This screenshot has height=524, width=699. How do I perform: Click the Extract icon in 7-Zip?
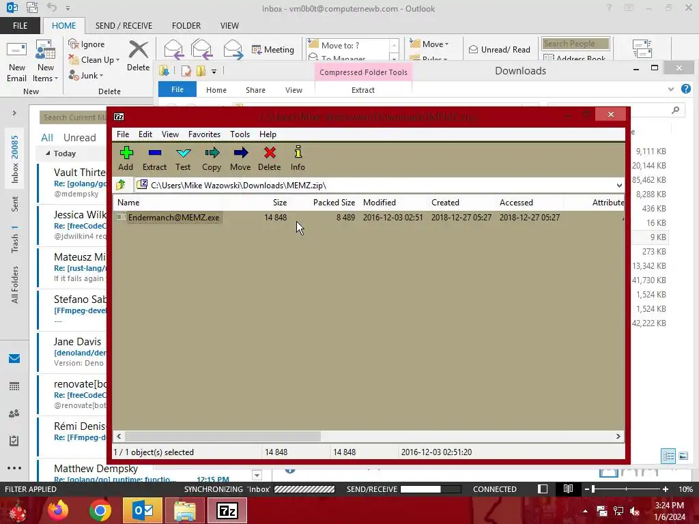[154, 158]
